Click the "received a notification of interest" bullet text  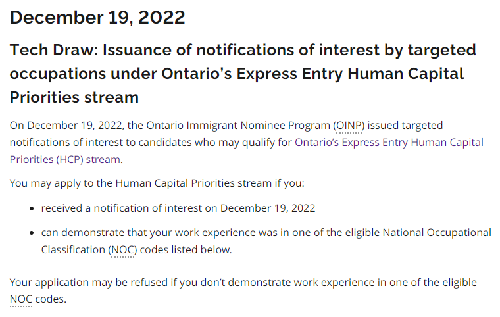(x=132, y=208)
